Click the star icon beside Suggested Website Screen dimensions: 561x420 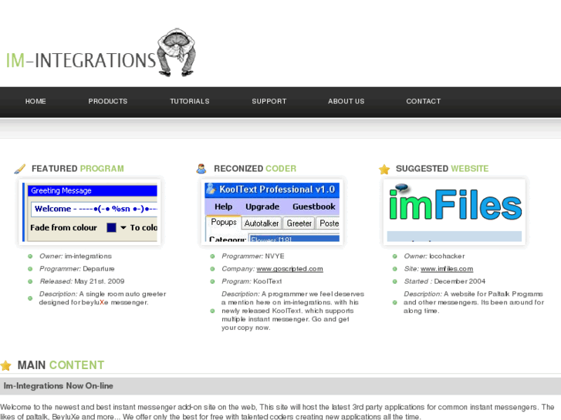coord(384,169)
